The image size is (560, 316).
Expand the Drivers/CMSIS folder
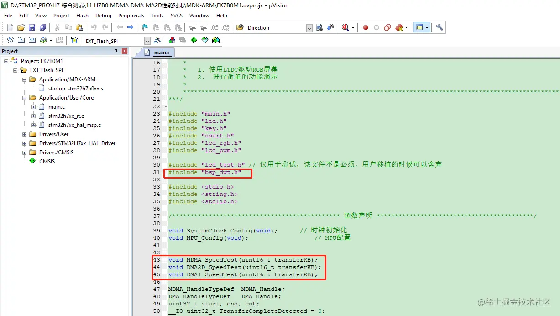24,152
